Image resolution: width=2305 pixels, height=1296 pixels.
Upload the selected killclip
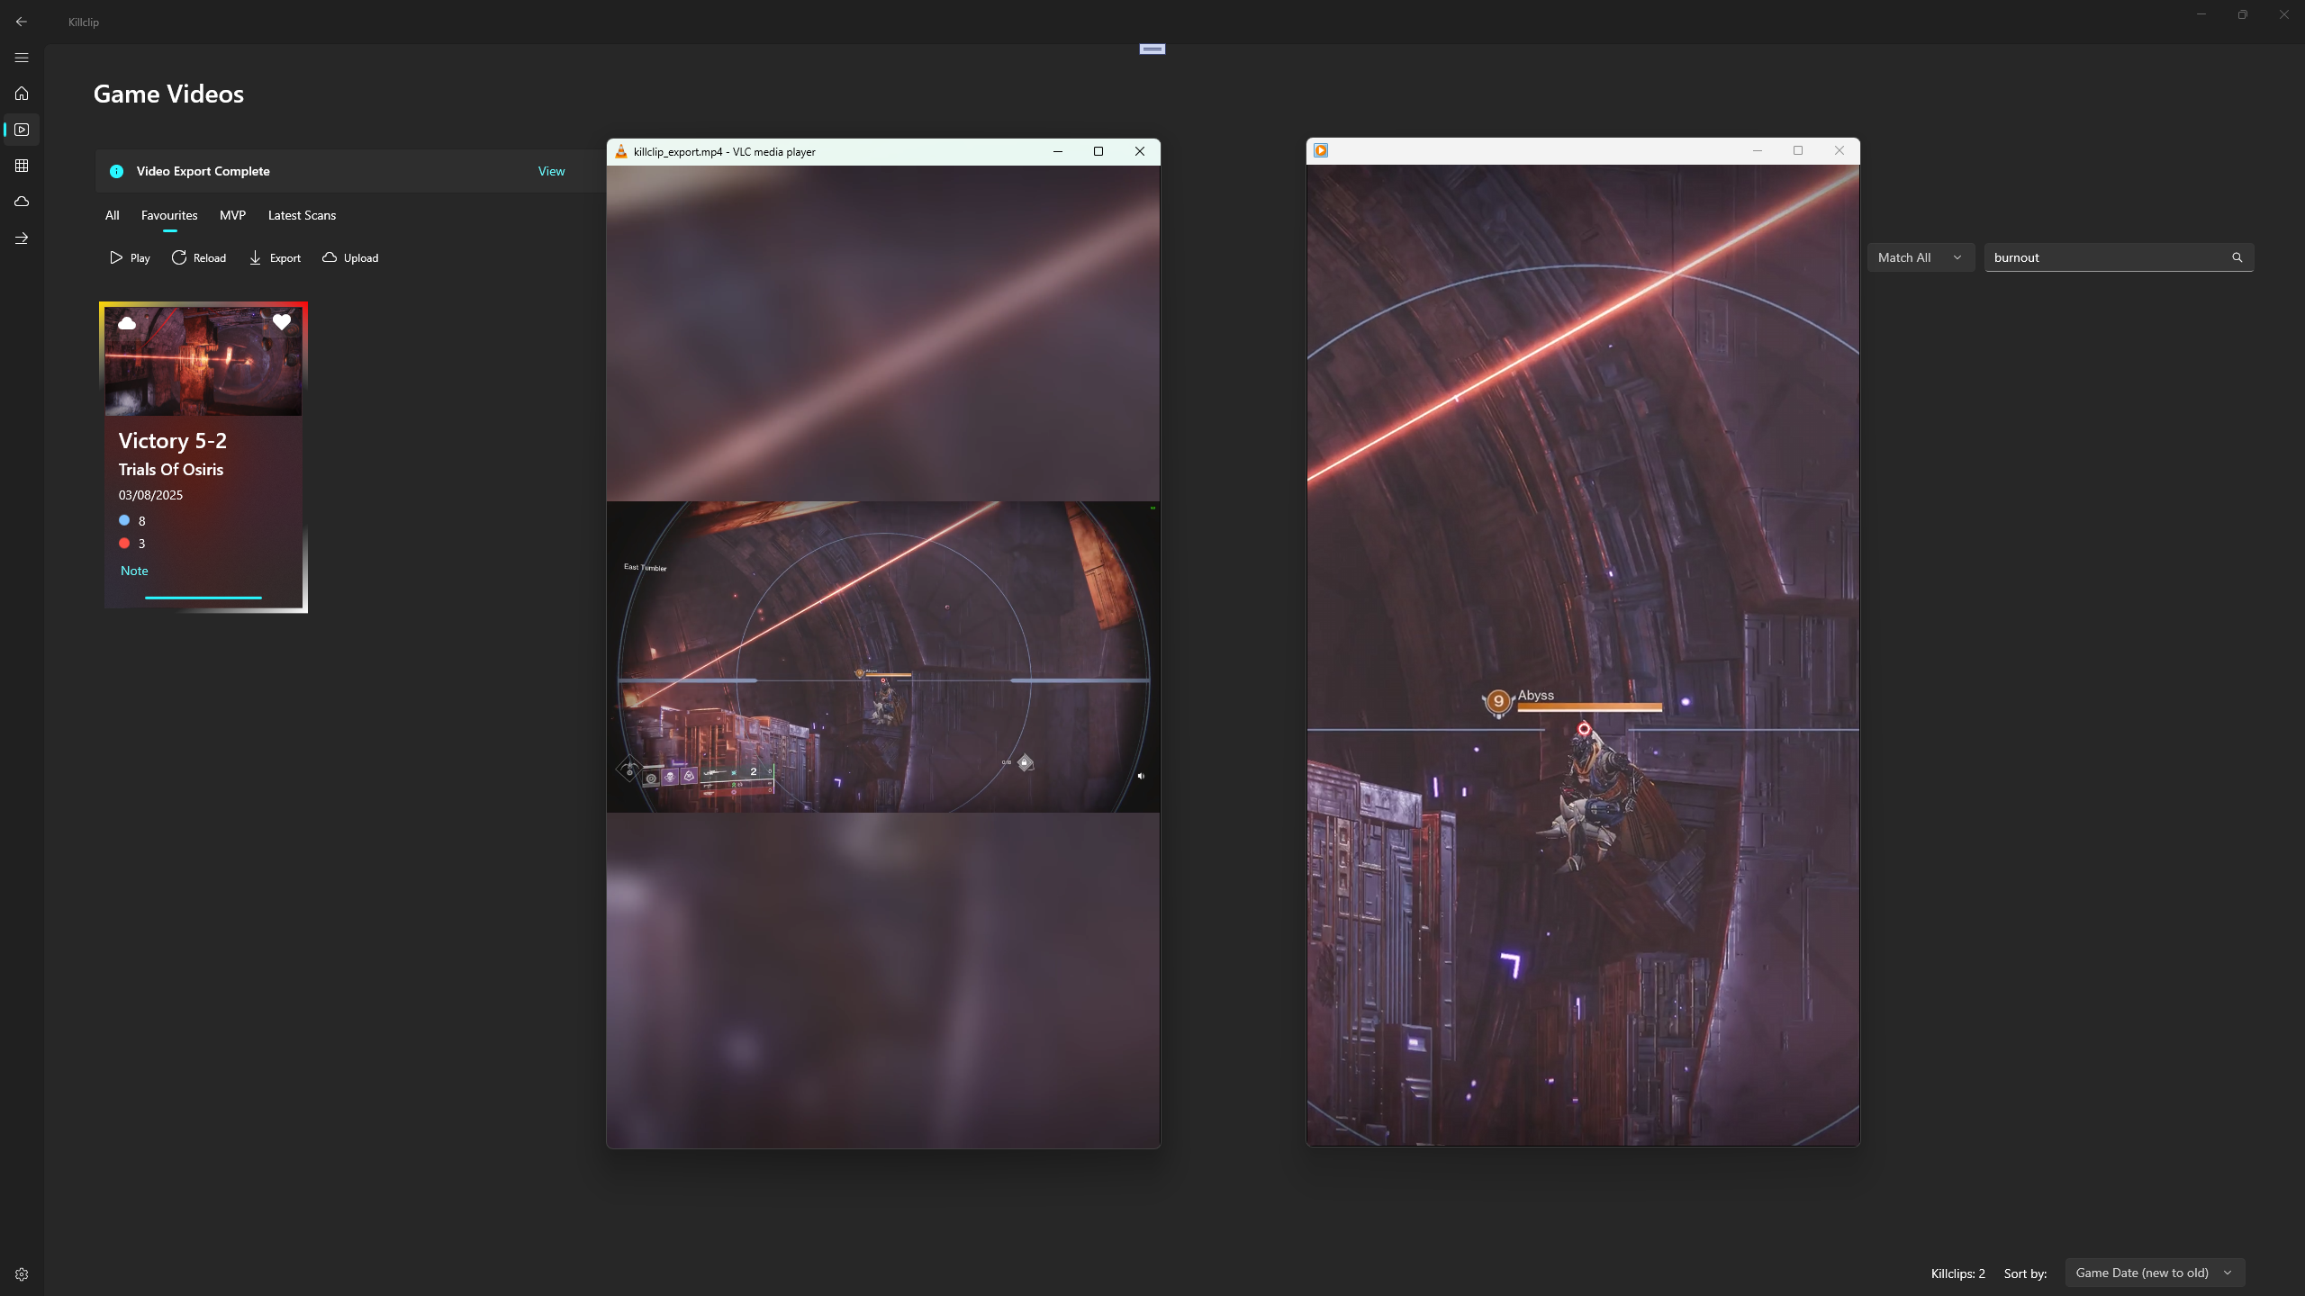(350, 257)
